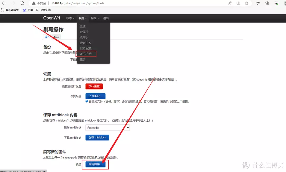Reload the page with the refresh icon
This screenshot has height=172, width=286.
22,3
